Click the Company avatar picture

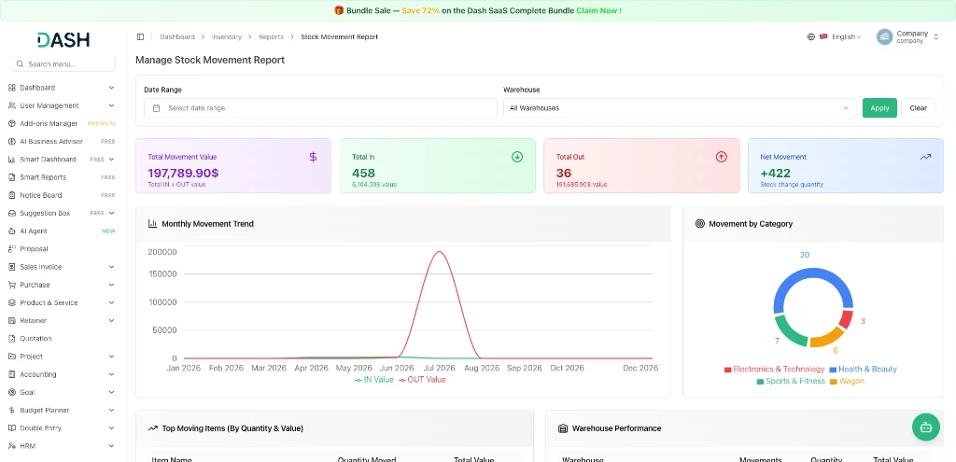click(884, 36)
